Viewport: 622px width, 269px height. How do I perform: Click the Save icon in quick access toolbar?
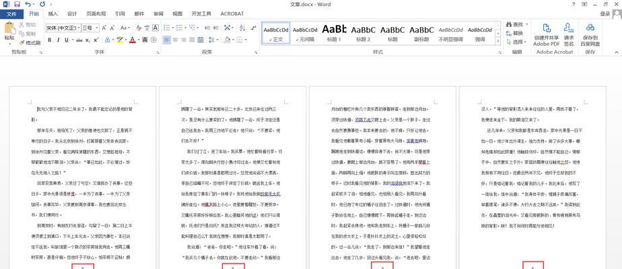pos(17,4)
